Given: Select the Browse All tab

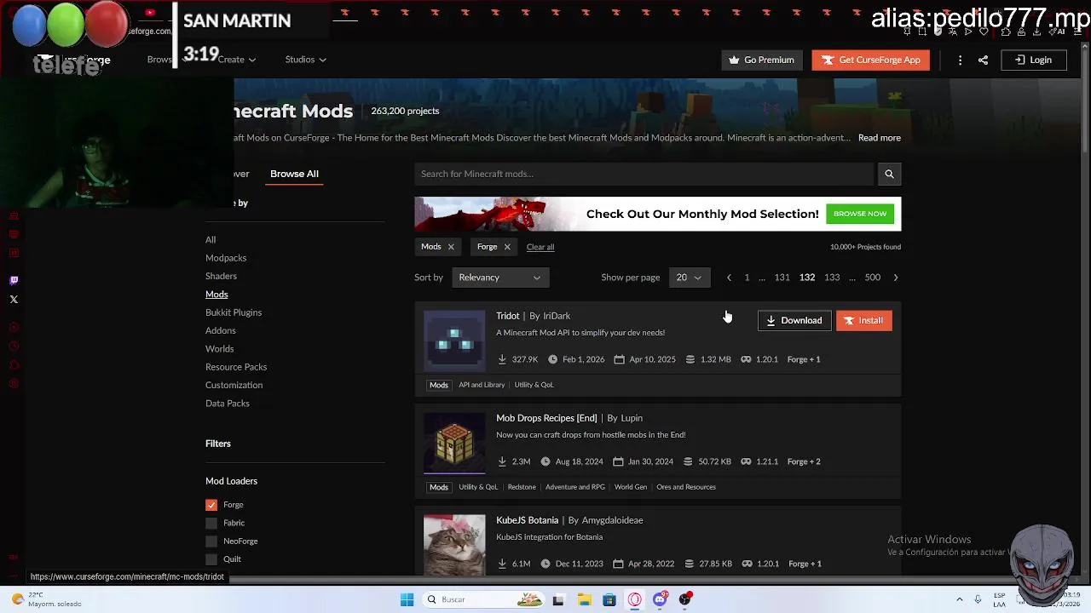Looking at the screenshot, I should 294,174.
